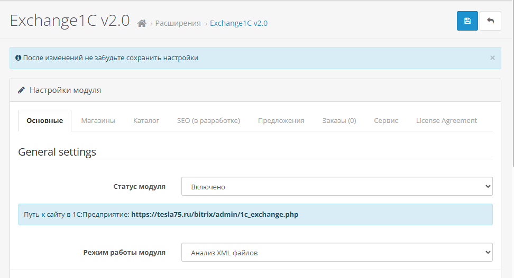Click the home icon in breadcrumb
514x278 pixels.
pos(142,24)
